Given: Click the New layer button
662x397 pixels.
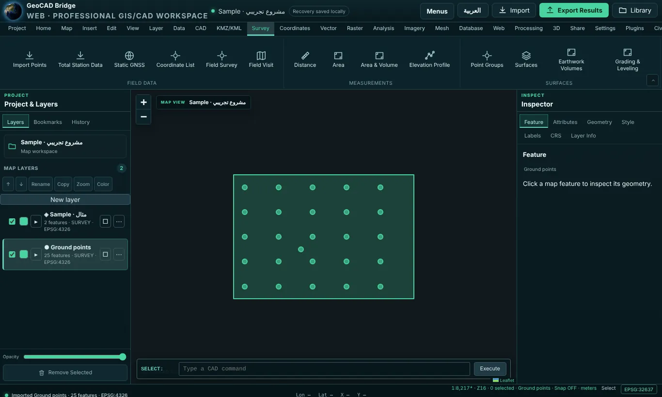Looking at the screenshot, I should tap(65, 199).
